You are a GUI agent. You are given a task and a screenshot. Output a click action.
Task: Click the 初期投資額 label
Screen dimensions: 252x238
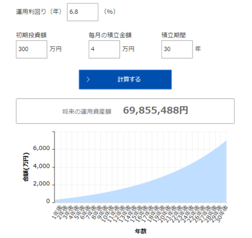pyautogui.click(x=31, y=35)
